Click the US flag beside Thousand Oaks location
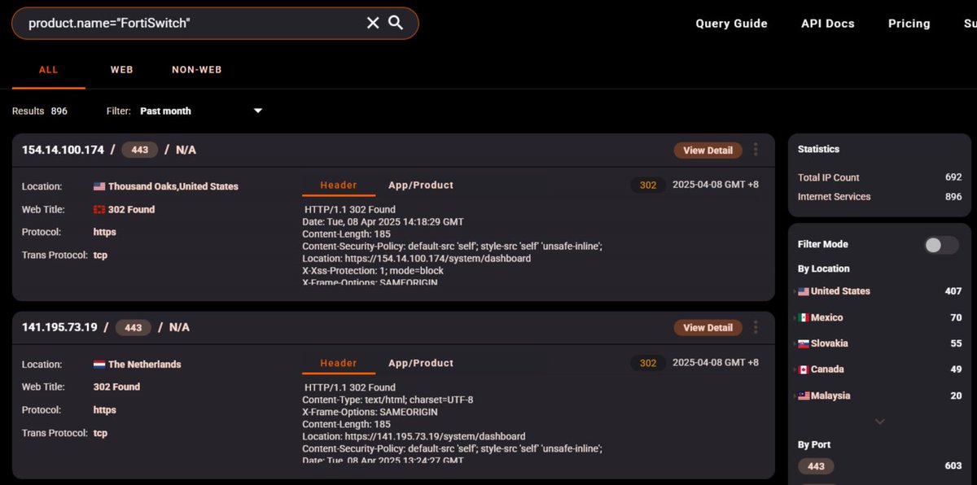The width and height of the screenshot is (977, 485). [x=99, y=186]
